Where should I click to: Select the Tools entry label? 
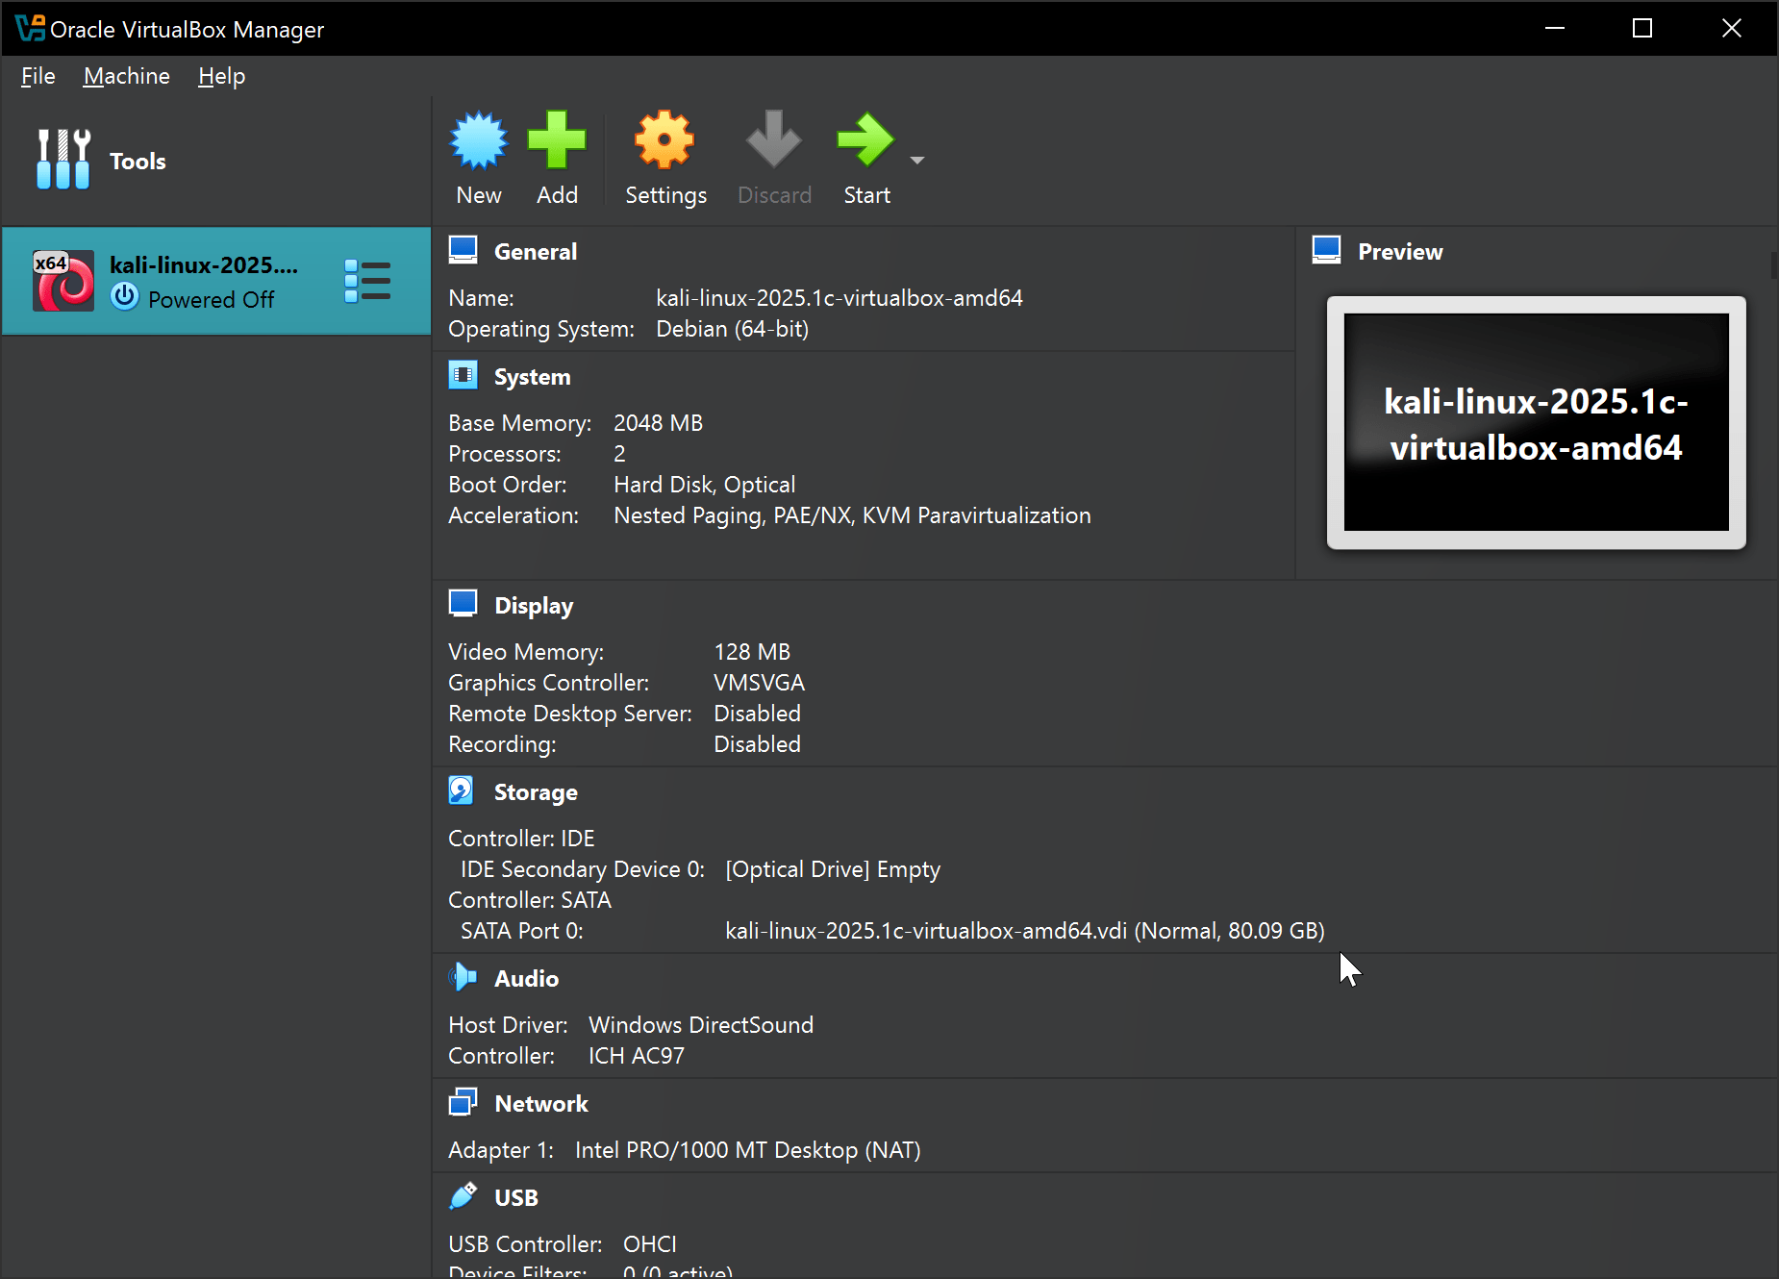tap(138, 161)
